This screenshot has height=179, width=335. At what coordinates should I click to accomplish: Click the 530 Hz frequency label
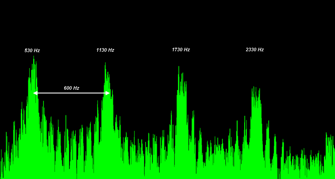point(32,50)
